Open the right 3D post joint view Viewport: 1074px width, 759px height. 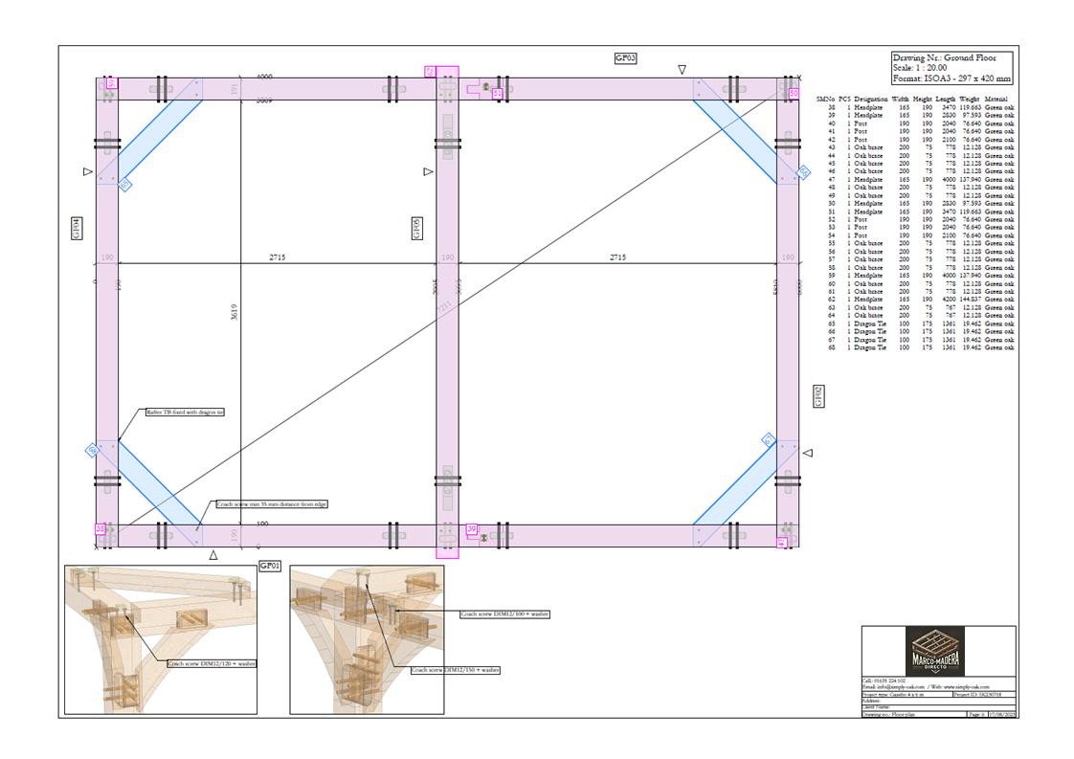(368, 639)
